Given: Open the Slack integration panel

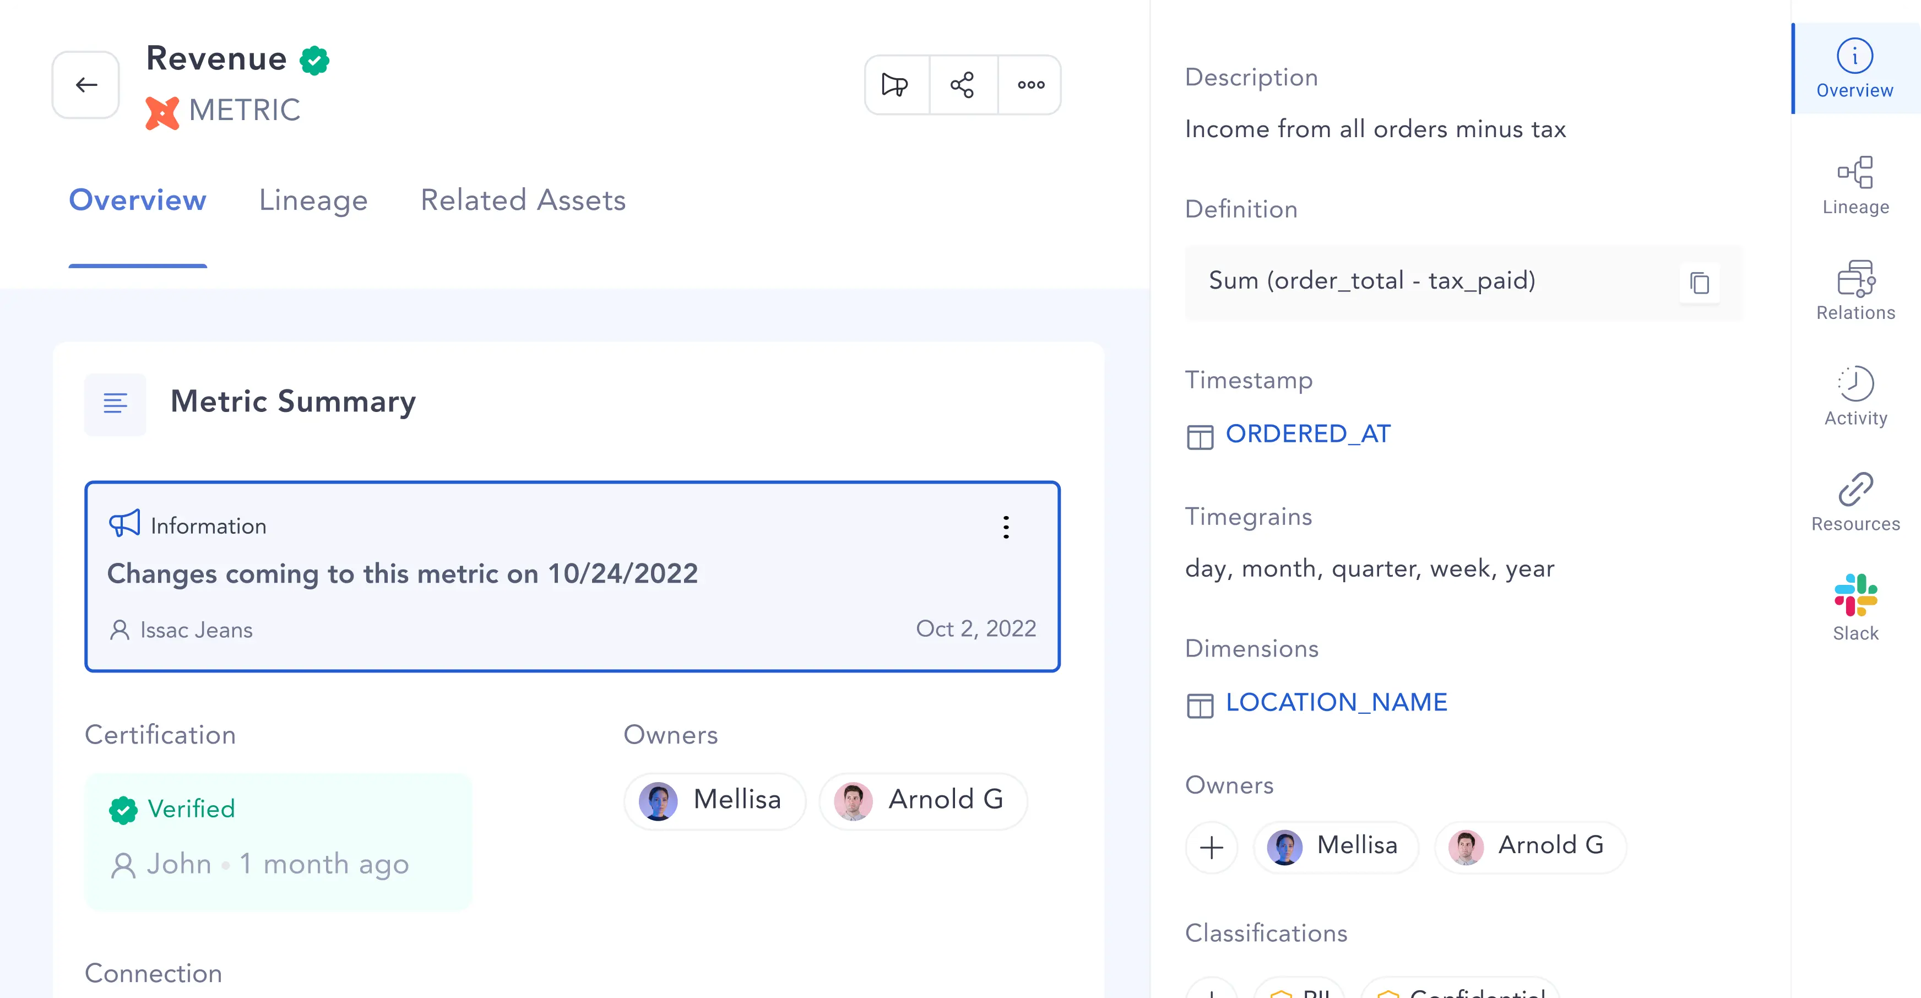Looking at the screenshot, I should point(1854,608).
